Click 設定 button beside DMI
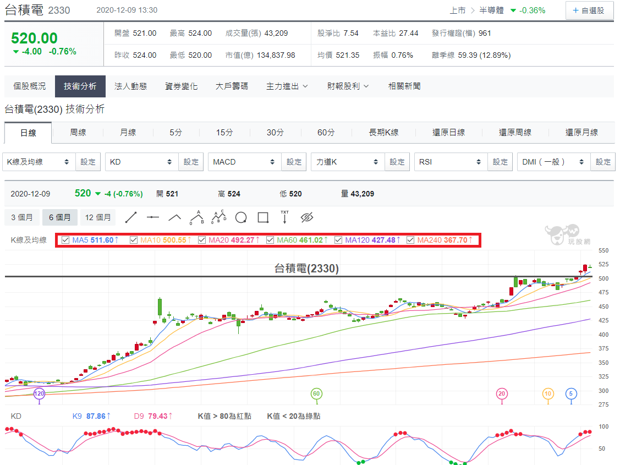Viewport: 620px width, 465px height. tap(603, 162)
